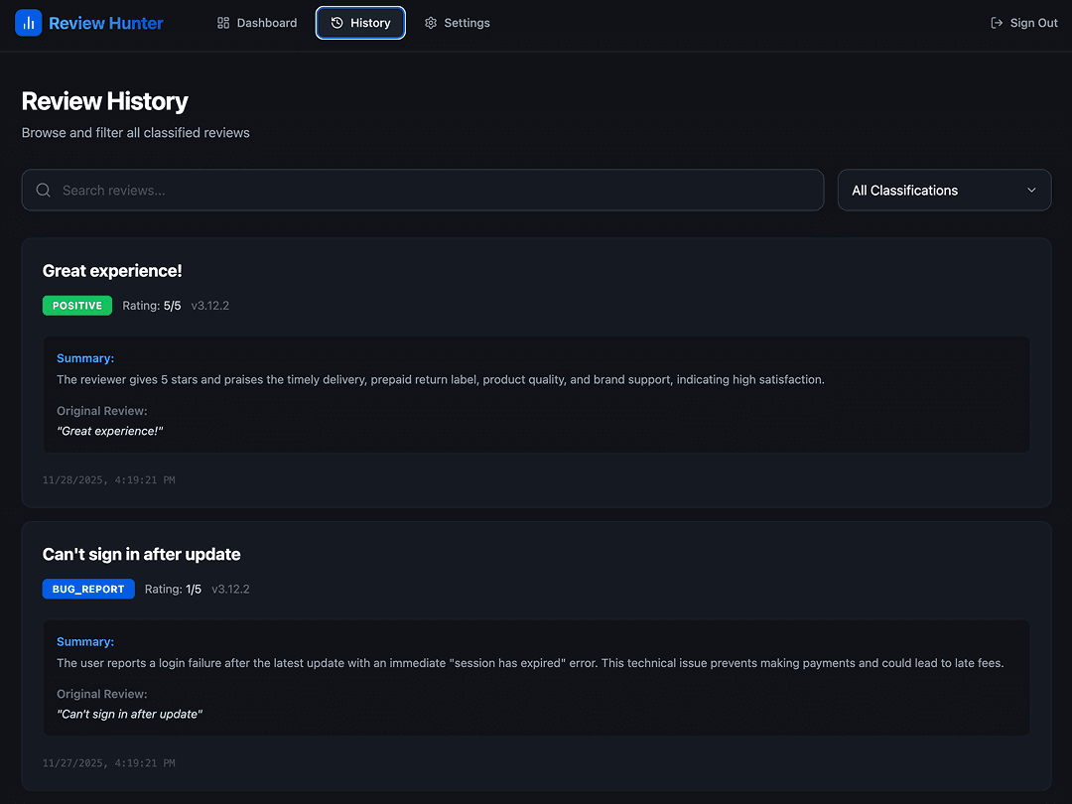Viewport: 1072px width, 804px height.
Task: Click the Sign Out button
Action: coord(1024,23)
